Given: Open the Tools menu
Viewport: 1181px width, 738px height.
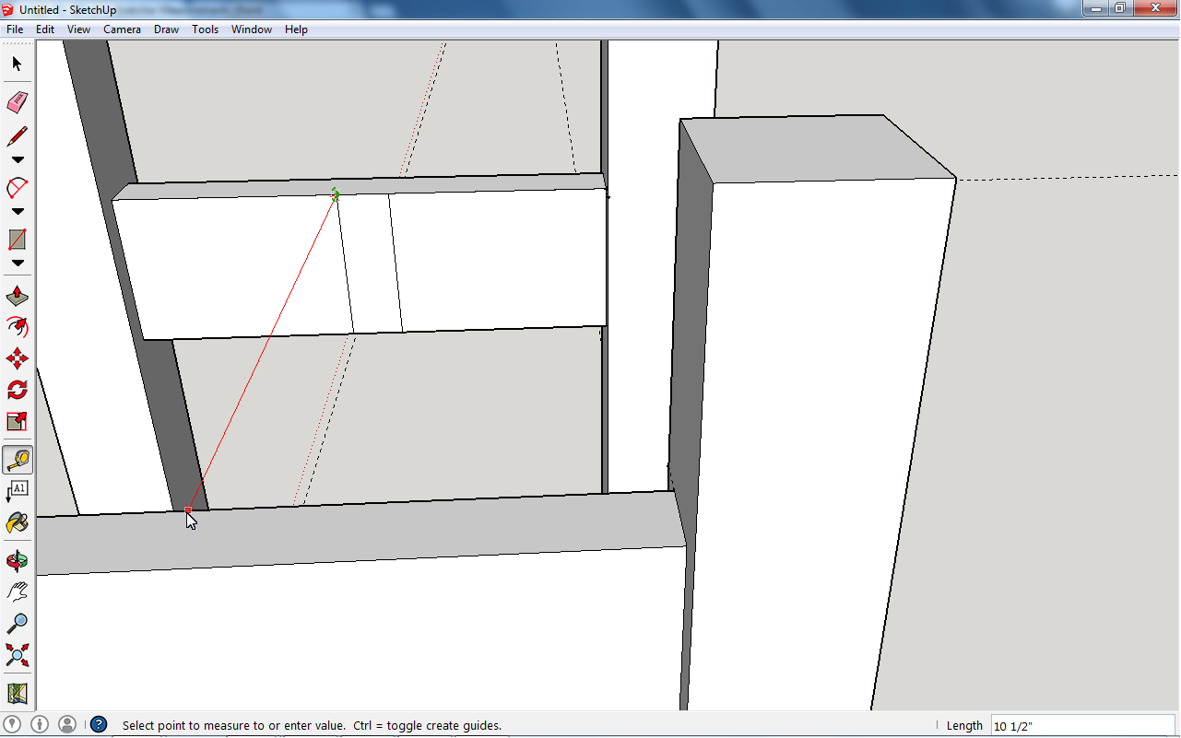Looking at the screenshot, I should pos(205,29).
